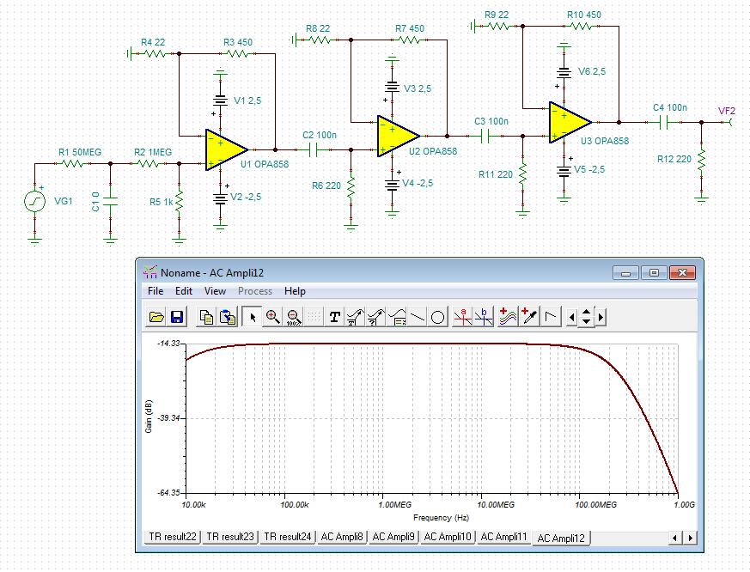Click the C3 100n capacitor label
The width and height of the screenshot is (750, 572).
[491, 121]
